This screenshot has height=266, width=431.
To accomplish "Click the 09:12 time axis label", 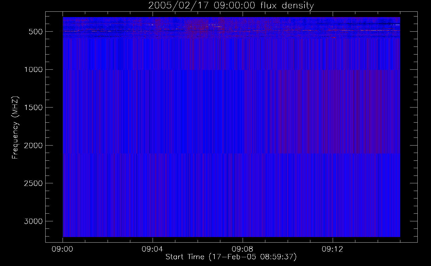I will [x=332, y=249].
